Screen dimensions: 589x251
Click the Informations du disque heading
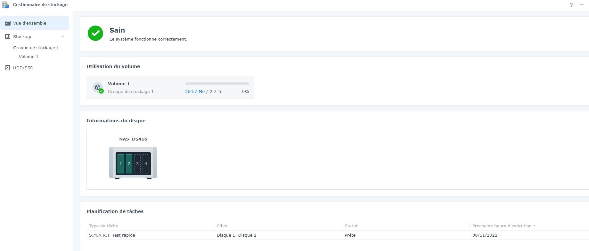click(x=116, y=121)
